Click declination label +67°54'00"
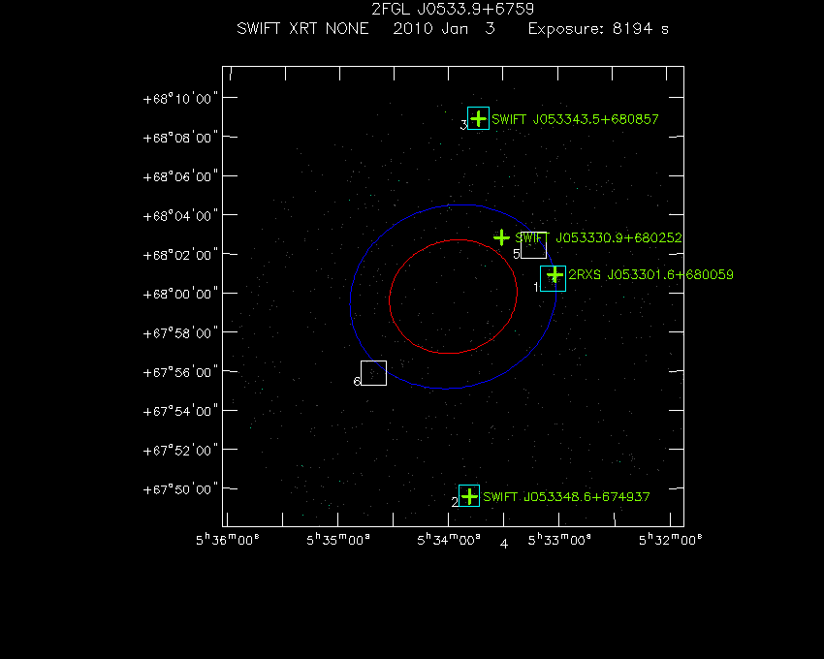This screenshot has height=659, width=824. 180,411
